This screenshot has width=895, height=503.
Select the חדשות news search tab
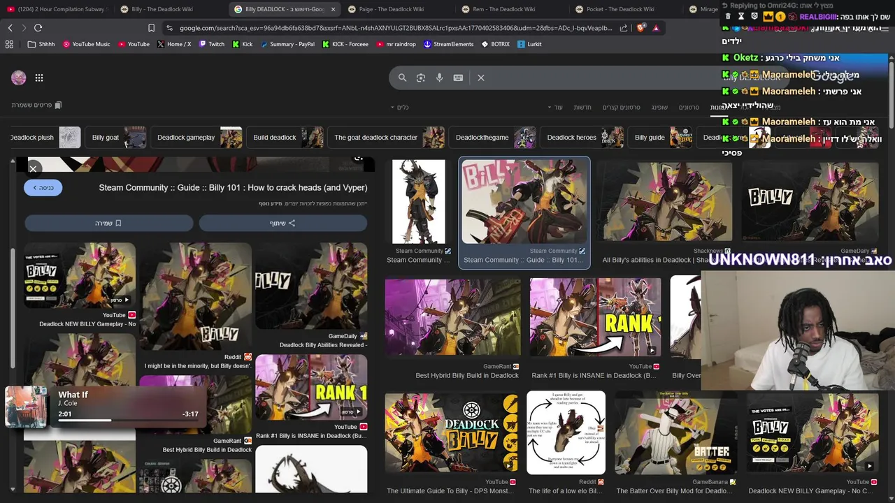[x=582, y=107]
